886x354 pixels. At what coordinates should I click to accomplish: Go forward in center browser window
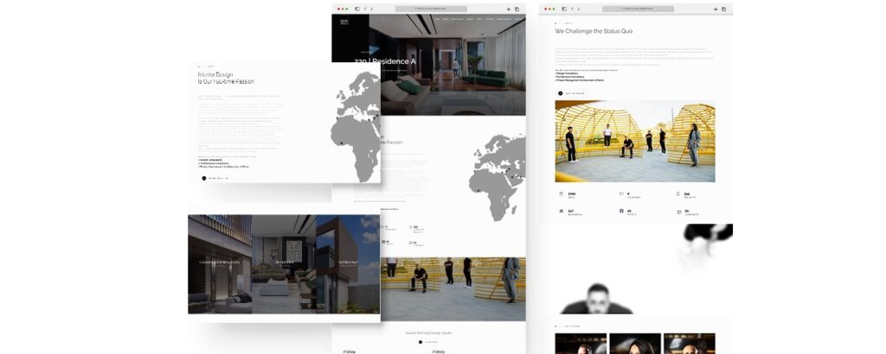click(370, 9)
